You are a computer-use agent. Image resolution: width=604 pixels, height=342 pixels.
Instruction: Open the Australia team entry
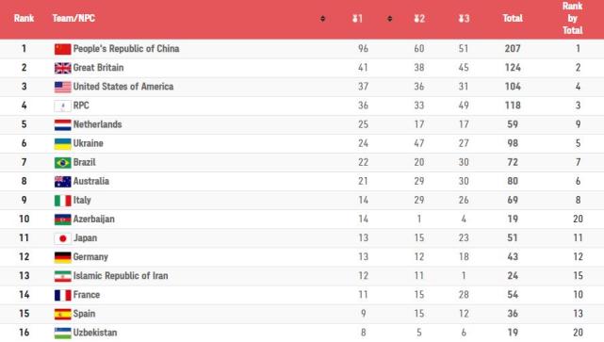click(x=91, y=181)
